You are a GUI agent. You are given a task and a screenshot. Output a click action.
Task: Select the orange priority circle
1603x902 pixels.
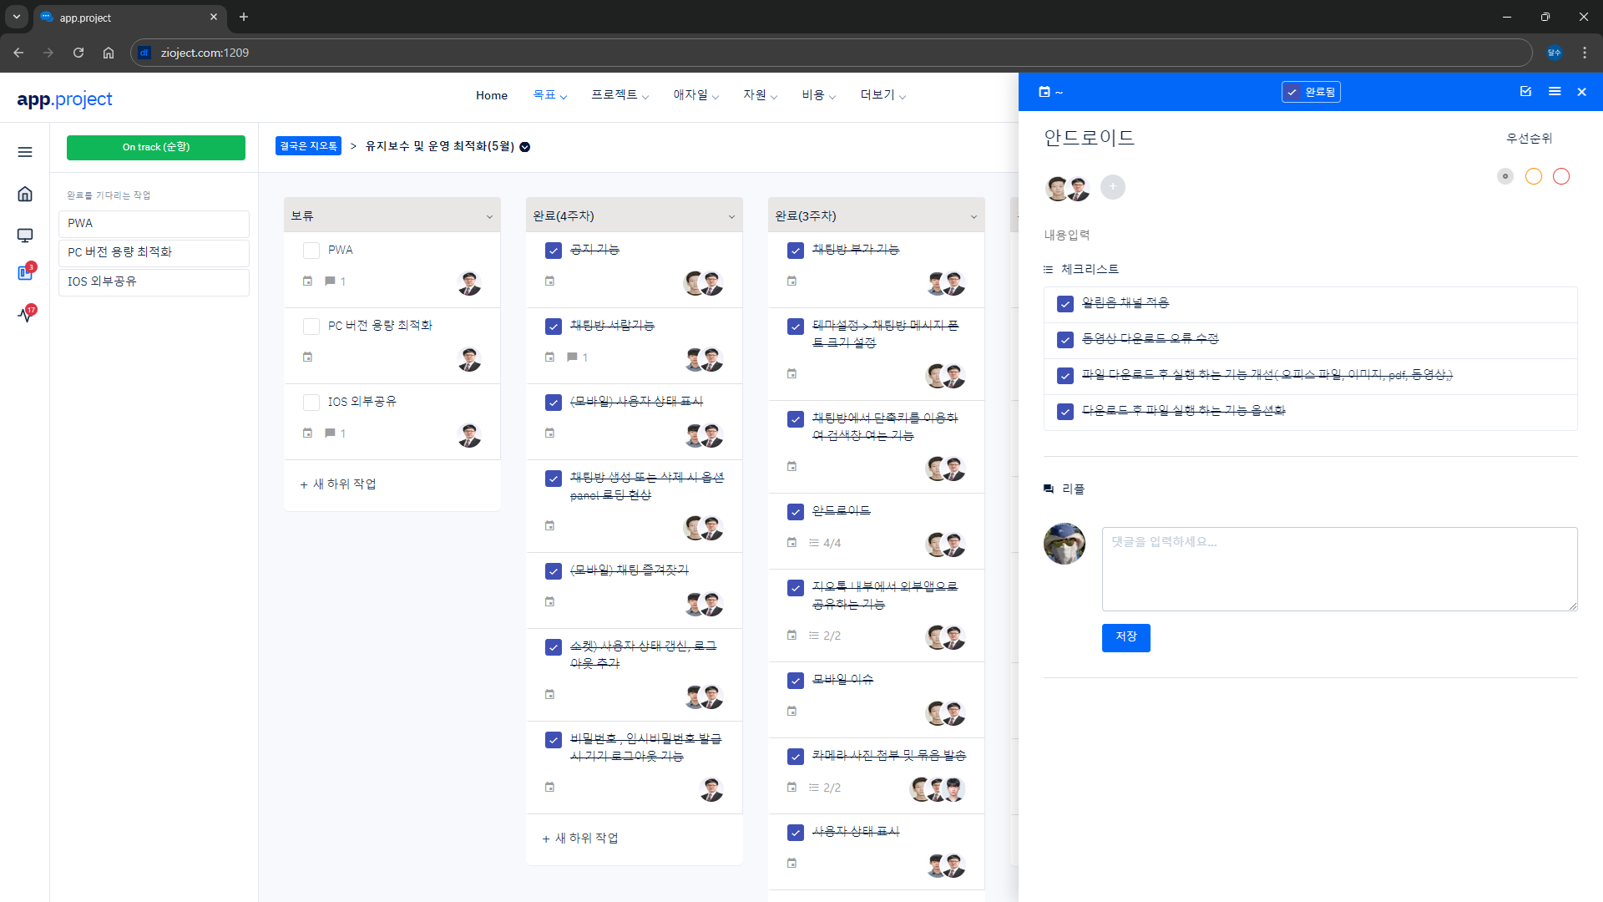coord(1534,176)
